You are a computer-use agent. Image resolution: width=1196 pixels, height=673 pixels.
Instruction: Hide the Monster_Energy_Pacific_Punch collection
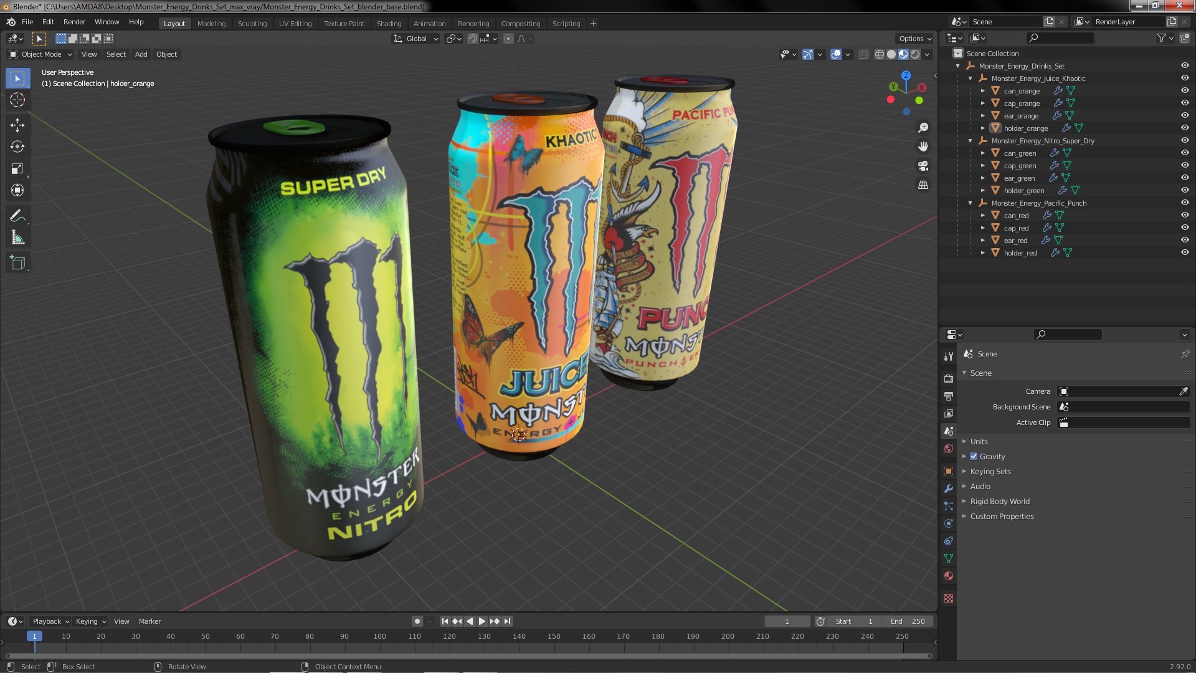pyautogui.click(x=1185, y=203)
